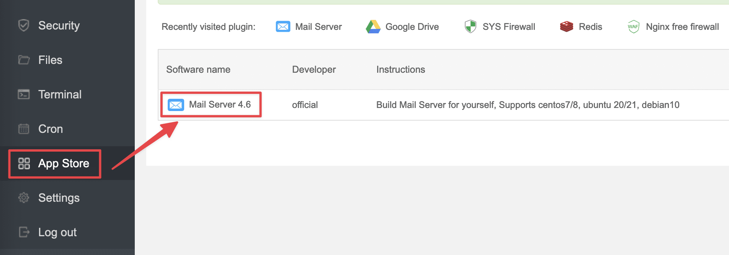The width and height of the screenshot is (729, 255).
Task: Click the "Software name" column header
Action: [198, 70]
